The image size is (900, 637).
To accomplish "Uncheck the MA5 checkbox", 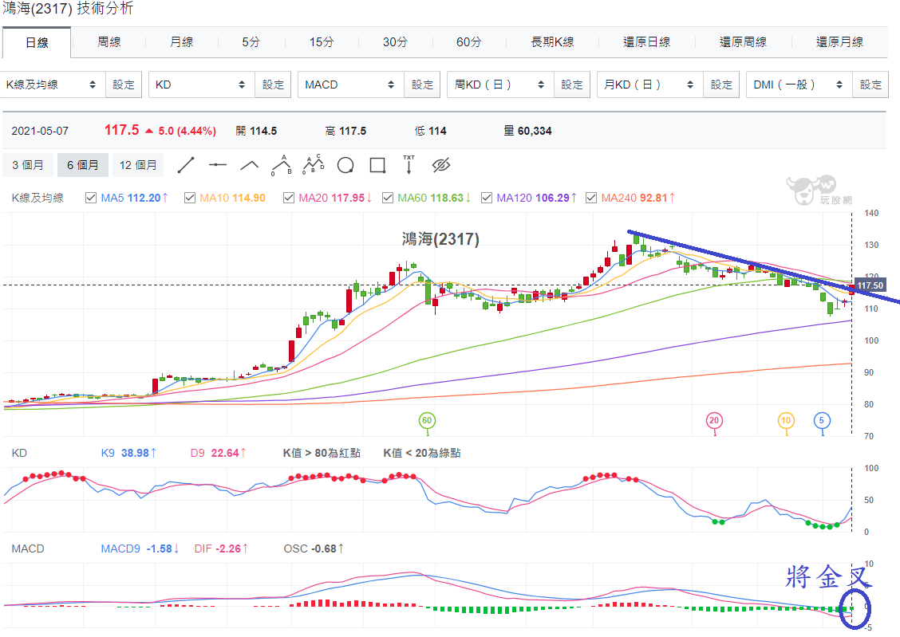I will [91, 198].
